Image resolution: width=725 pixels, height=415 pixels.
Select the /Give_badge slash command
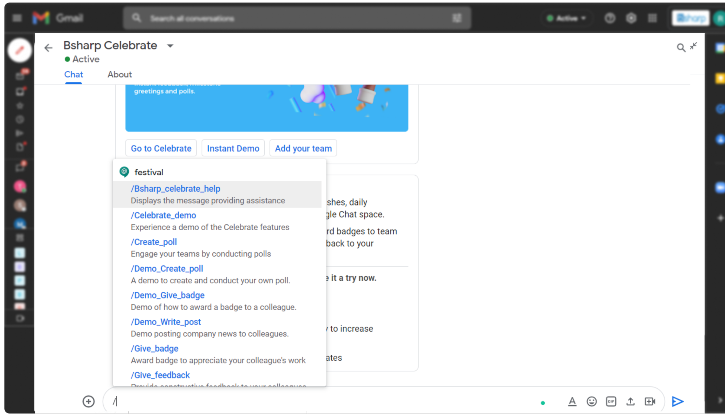(x=217, y=354)
